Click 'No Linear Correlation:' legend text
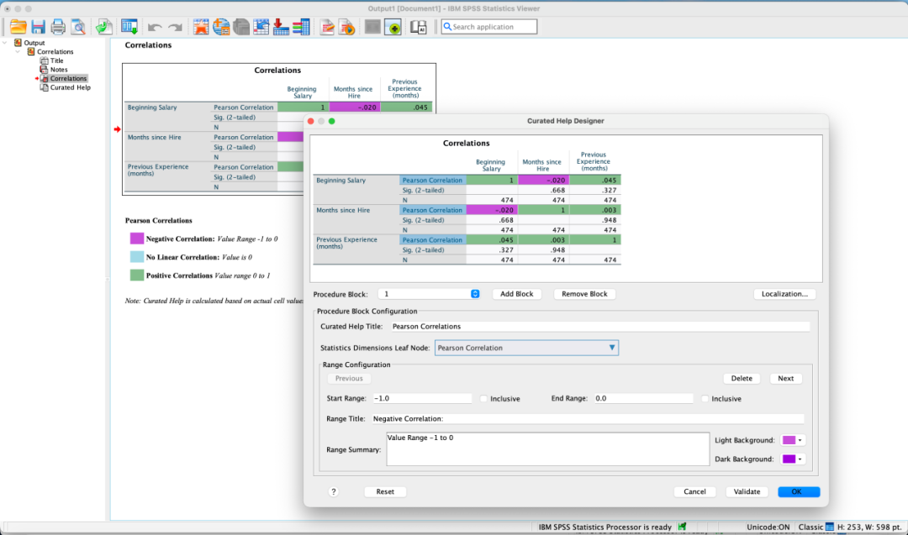908x535 pixels. coord(182,257)
